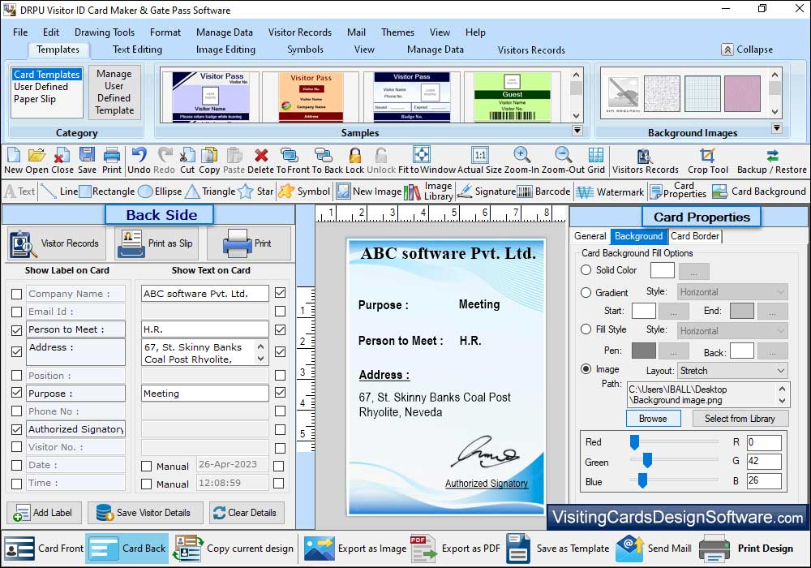Enable the Phone No label checkbox
The height and width of the screenshot is (568, 811).
point(16,411)
